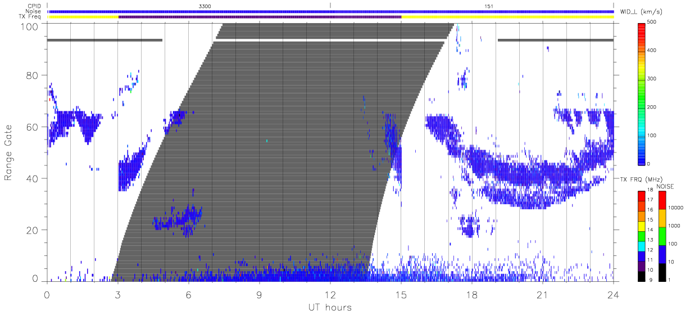
Task: Click the 9 label on TX frequency legend
Action: [x=650, y=280]
